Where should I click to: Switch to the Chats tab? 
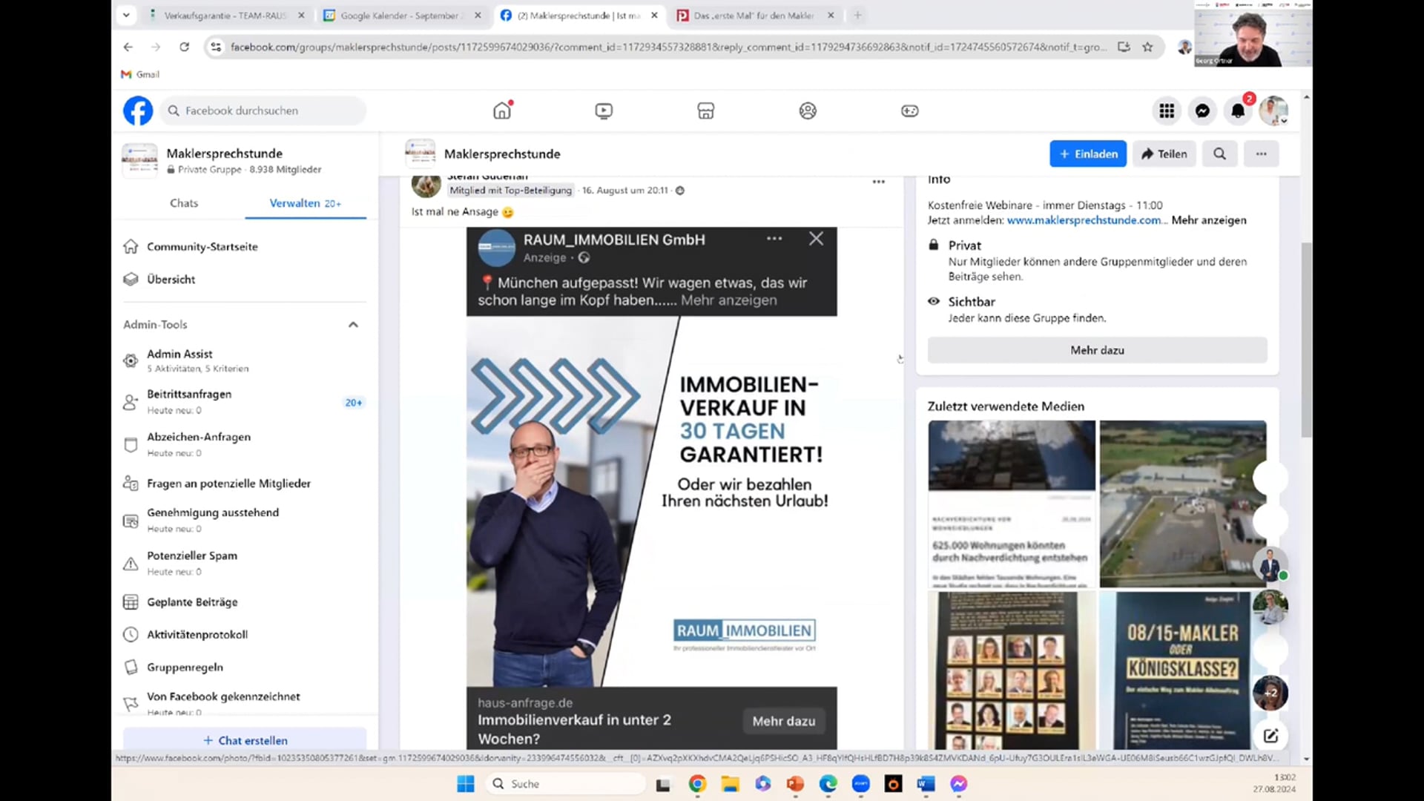click(x=184, y=203)
